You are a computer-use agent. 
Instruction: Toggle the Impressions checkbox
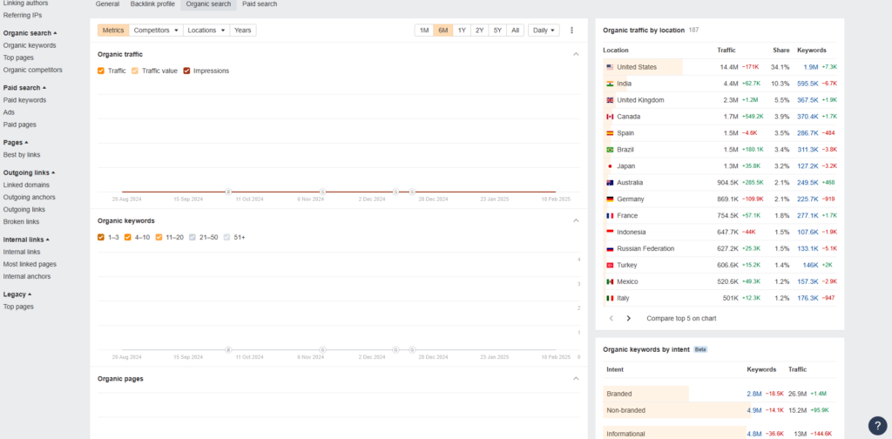186,71
